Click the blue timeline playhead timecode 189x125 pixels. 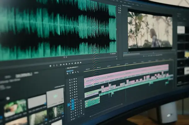tap(70, 71)
